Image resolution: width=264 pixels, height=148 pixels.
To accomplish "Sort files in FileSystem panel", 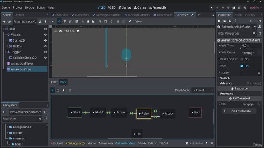I will coord(45,119).
